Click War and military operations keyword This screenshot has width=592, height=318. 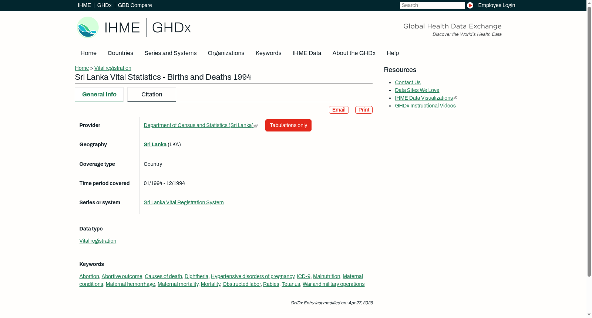333,284
